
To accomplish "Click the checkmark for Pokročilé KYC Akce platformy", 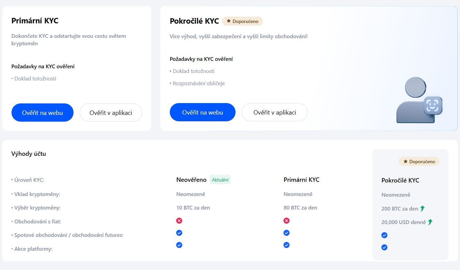I will pos(384,247).
